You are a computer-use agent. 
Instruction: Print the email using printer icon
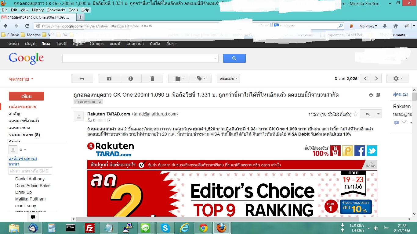pos(371,95)
